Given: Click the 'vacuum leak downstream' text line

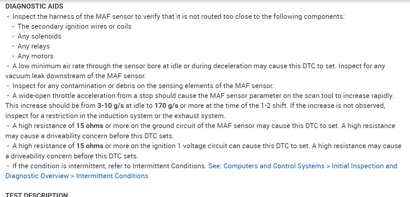Looking at the screenshot, I should tap(75, 76).
